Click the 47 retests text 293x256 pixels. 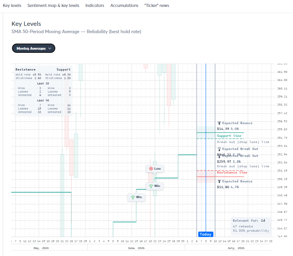pyautogui.click(x=243, y=226)
